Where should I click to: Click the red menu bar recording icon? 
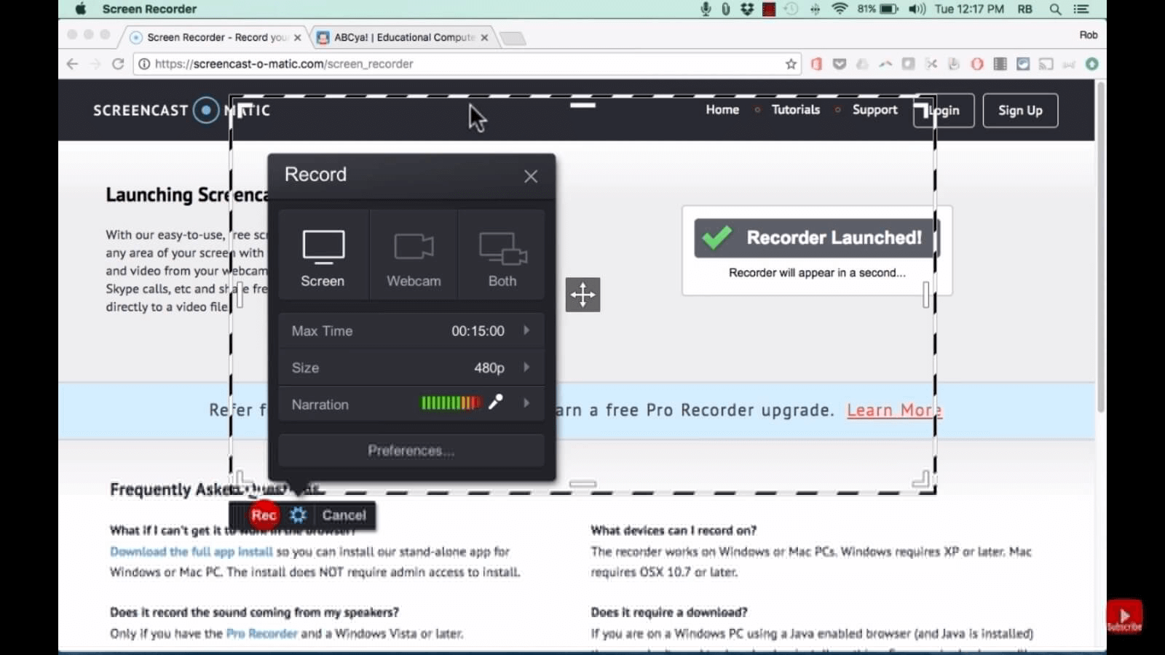click(769, 9)
